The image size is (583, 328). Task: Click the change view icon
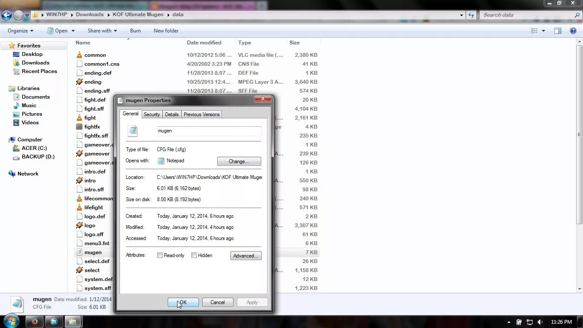pos(534,31)
